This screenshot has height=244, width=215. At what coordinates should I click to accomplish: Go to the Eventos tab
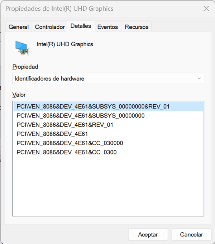click(107, 27)
